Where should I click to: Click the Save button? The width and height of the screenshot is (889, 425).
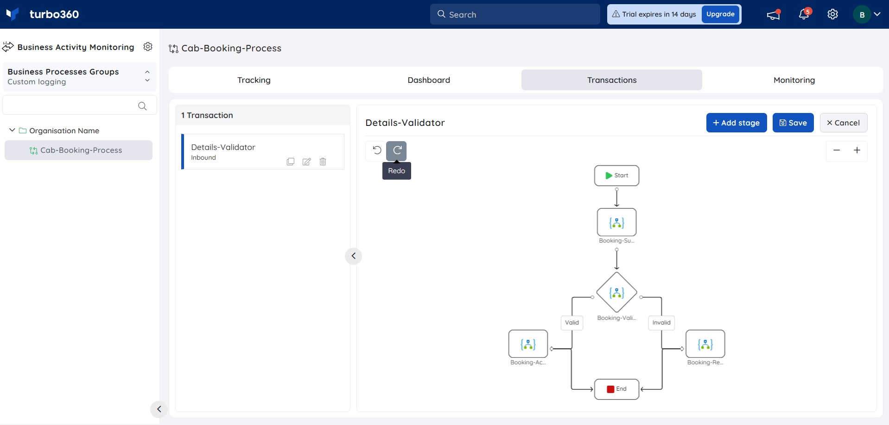point(793,123)
